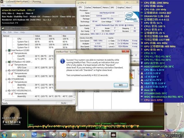184x138 pixels.
Task: Click the Name field 'Intel Pentium E2180' in CPU-Z
Action: (107, 13)
